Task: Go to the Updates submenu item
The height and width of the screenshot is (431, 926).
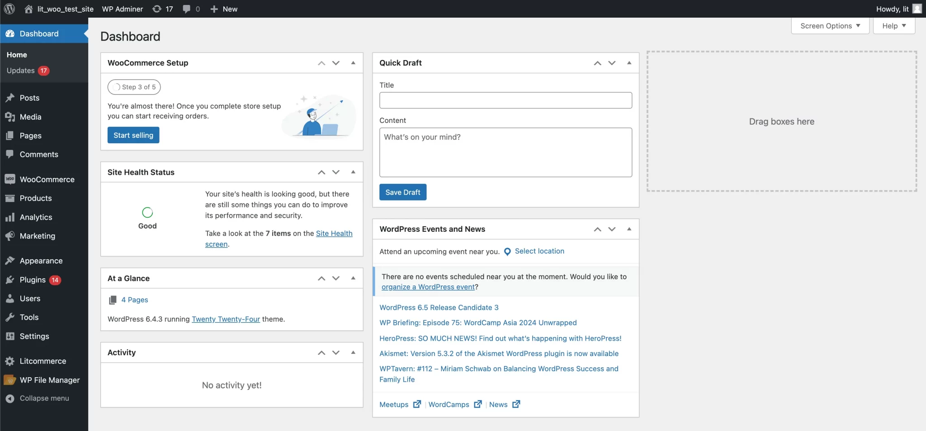Action: [x=21, y=70]
